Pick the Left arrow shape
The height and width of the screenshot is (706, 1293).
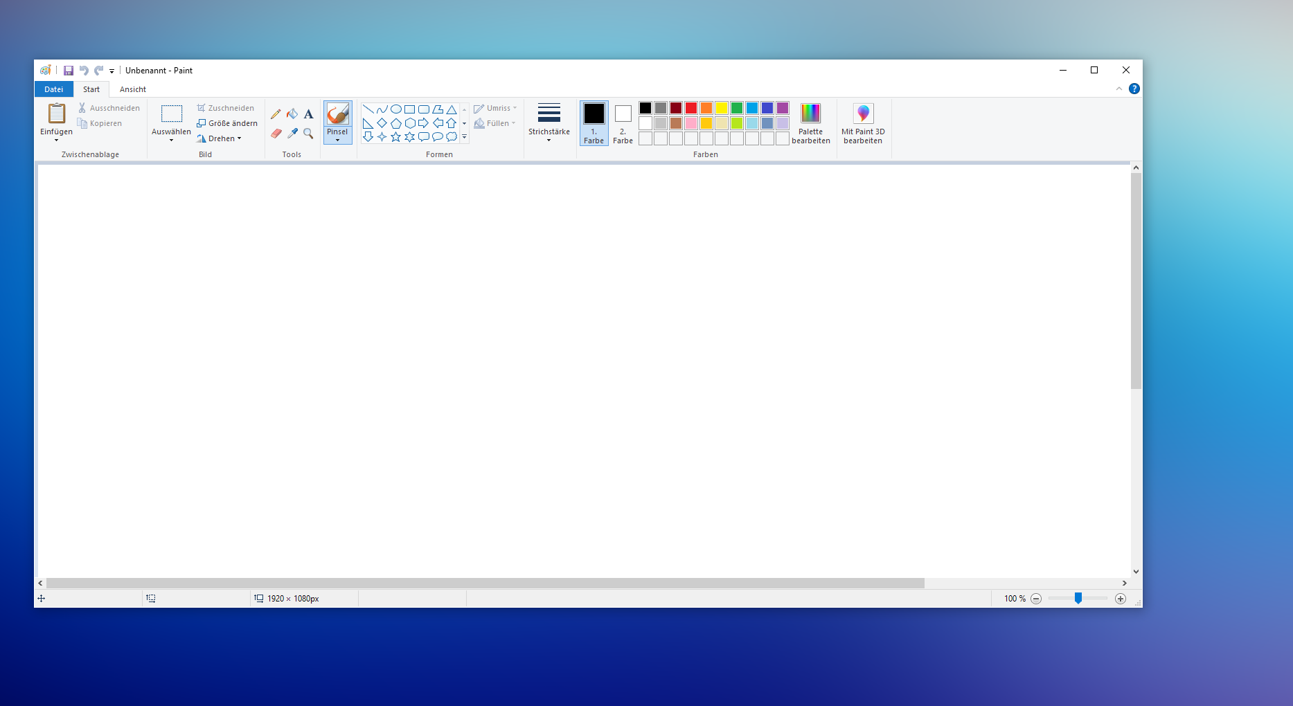point(437,123)
